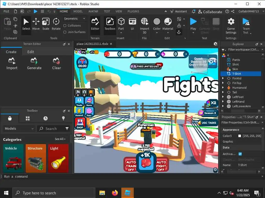This screenshot has height=198, width=265.
Task: Open Terrain Editor Edit tab
Action: coord(31,52)
